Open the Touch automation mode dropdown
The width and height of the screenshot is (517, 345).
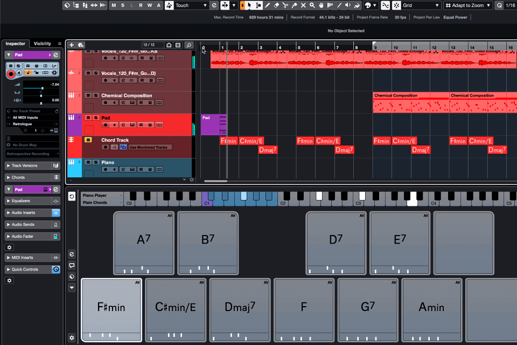[191, 5]
